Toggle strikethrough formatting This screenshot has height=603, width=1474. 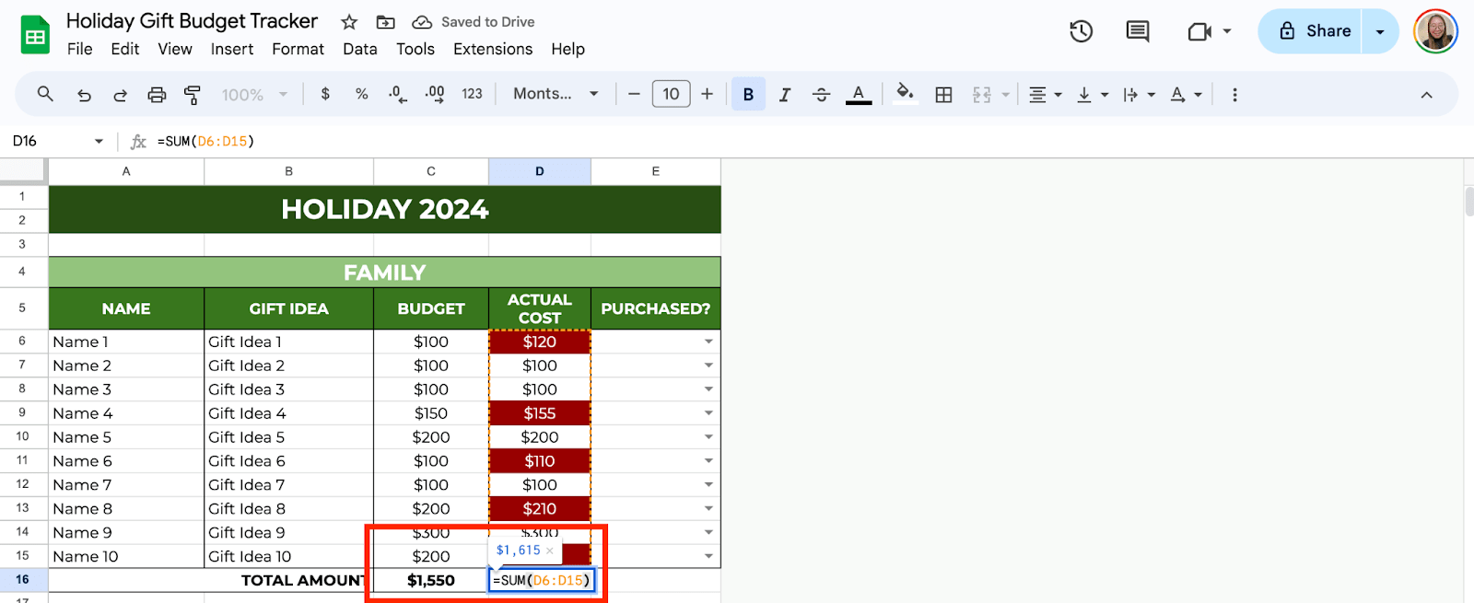[821, 94]
